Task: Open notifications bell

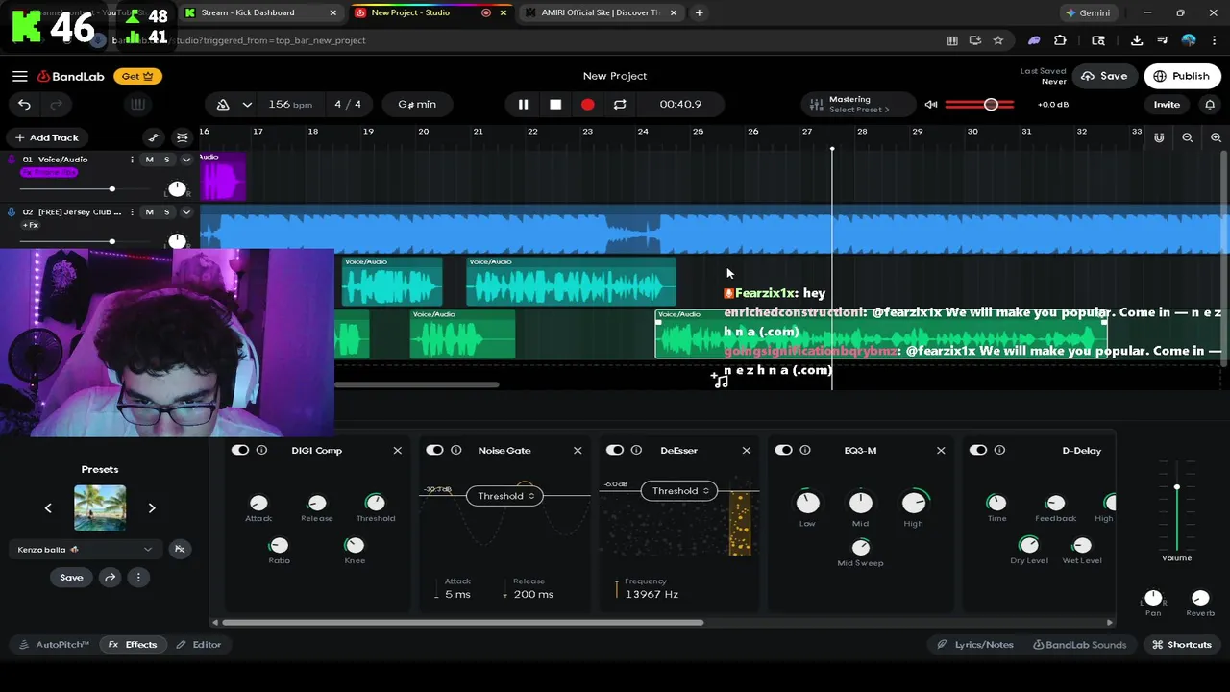Action: coord(1210,105)
